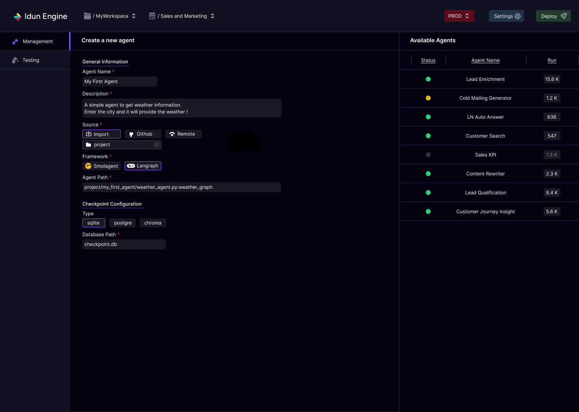Image resolution: width=579 pixels, height=412 pixels.
Task: Open the Customer Search agent
Action: (x=486, y=136)
